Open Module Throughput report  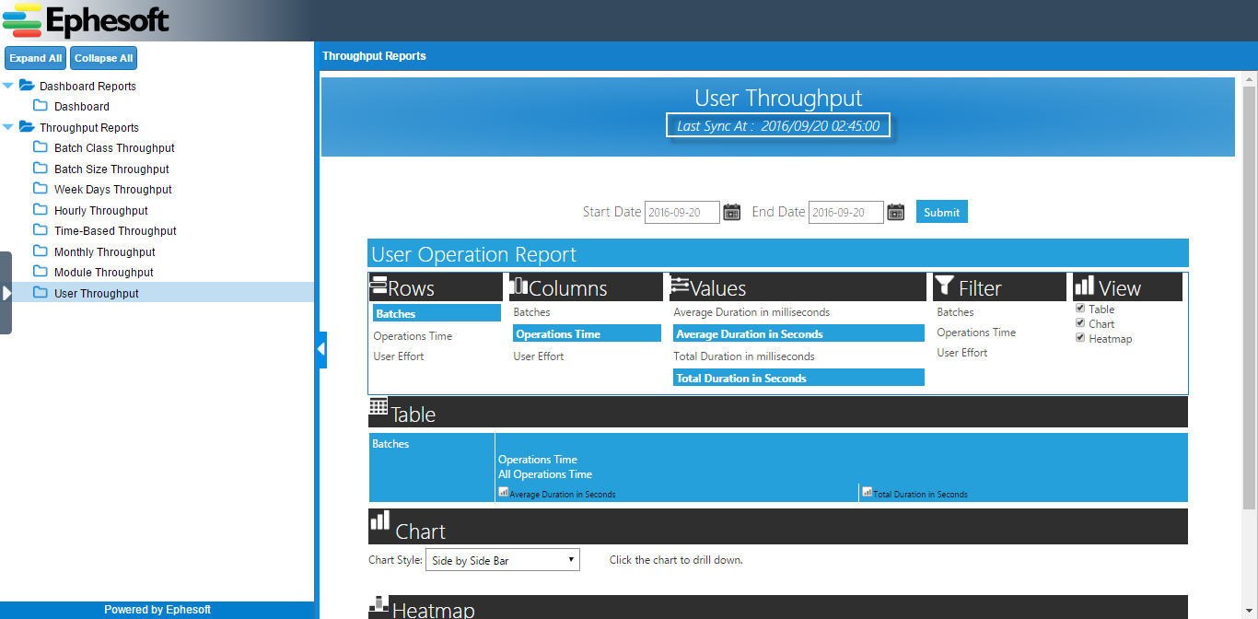coord(104,272)
